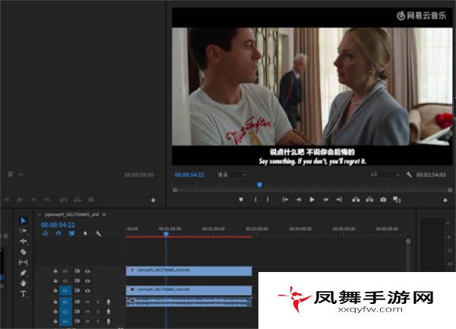Viewport: 456px width, 329px height.
Task: Click Program monitor playhead on scrub bar
Action: 260,185
